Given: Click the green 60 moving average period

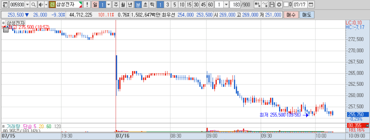Looking at the screenshot, I should click(x=49, y=126).
